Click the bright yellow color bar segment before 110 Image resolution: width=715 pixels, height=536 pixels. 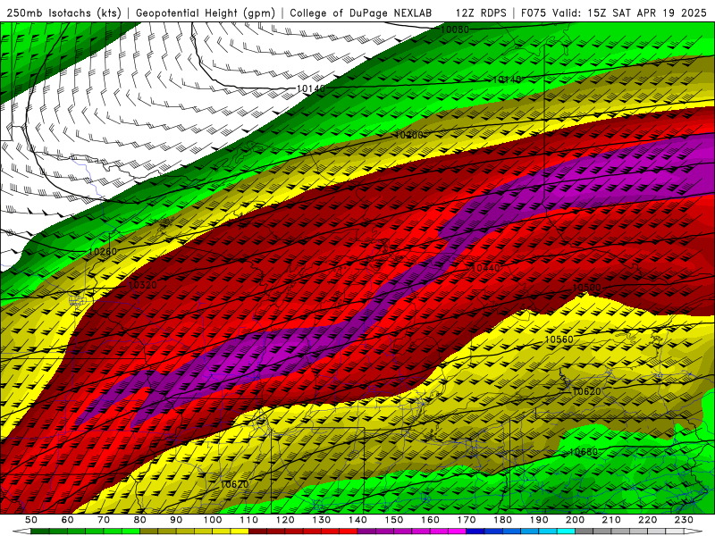pos(240,532)
